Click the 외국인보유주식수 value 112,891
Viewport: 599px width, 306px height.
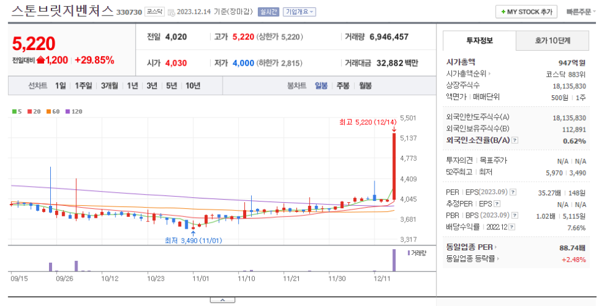(x=574, y=130)
